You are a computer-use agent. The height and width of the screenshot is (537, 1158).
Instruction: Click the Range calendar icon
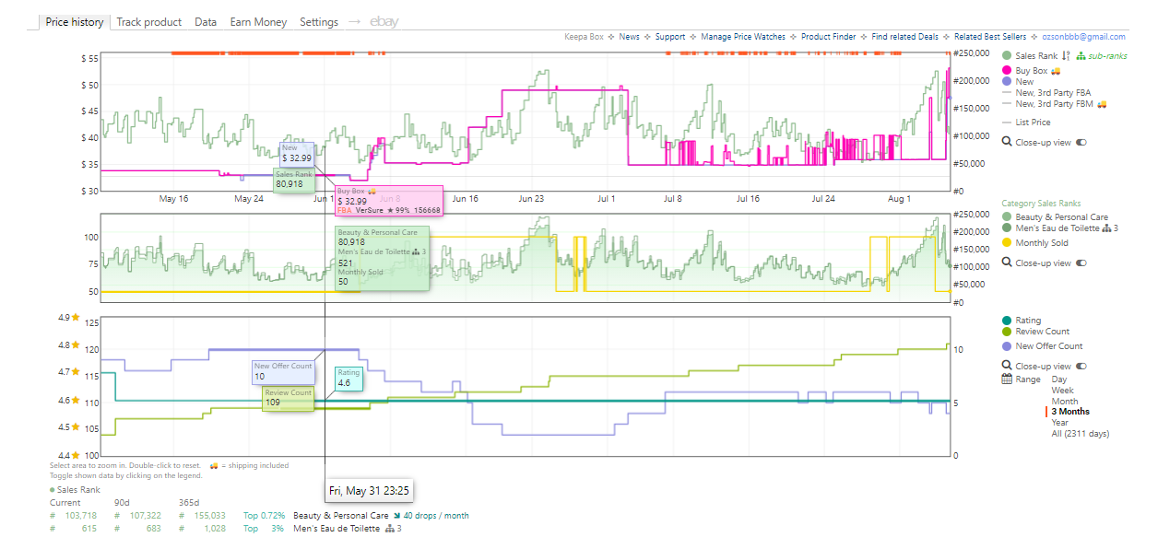coord(1007,379)
